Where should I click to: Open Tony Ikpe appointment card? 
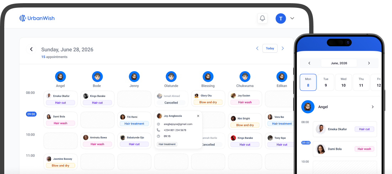point(279,141)
